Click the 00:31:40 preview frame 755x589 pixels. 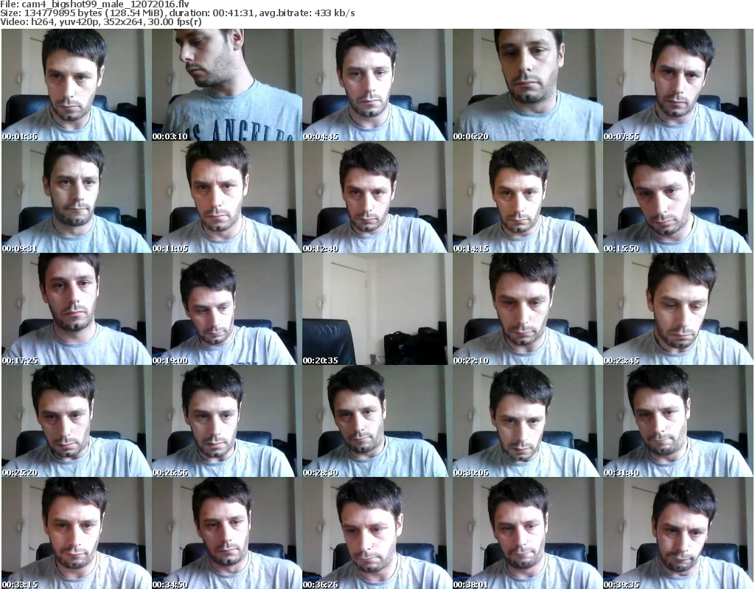point(678,422)
